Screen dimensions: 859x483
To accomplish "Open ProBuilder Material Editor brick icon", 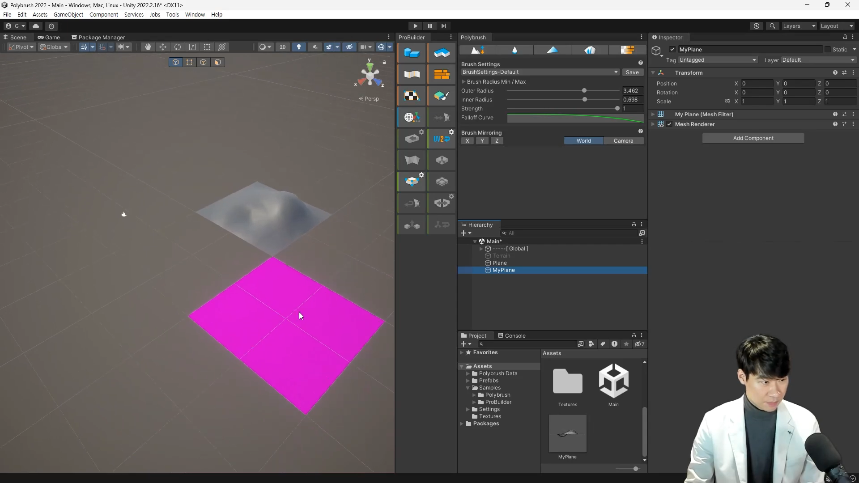I will point(442,74).
